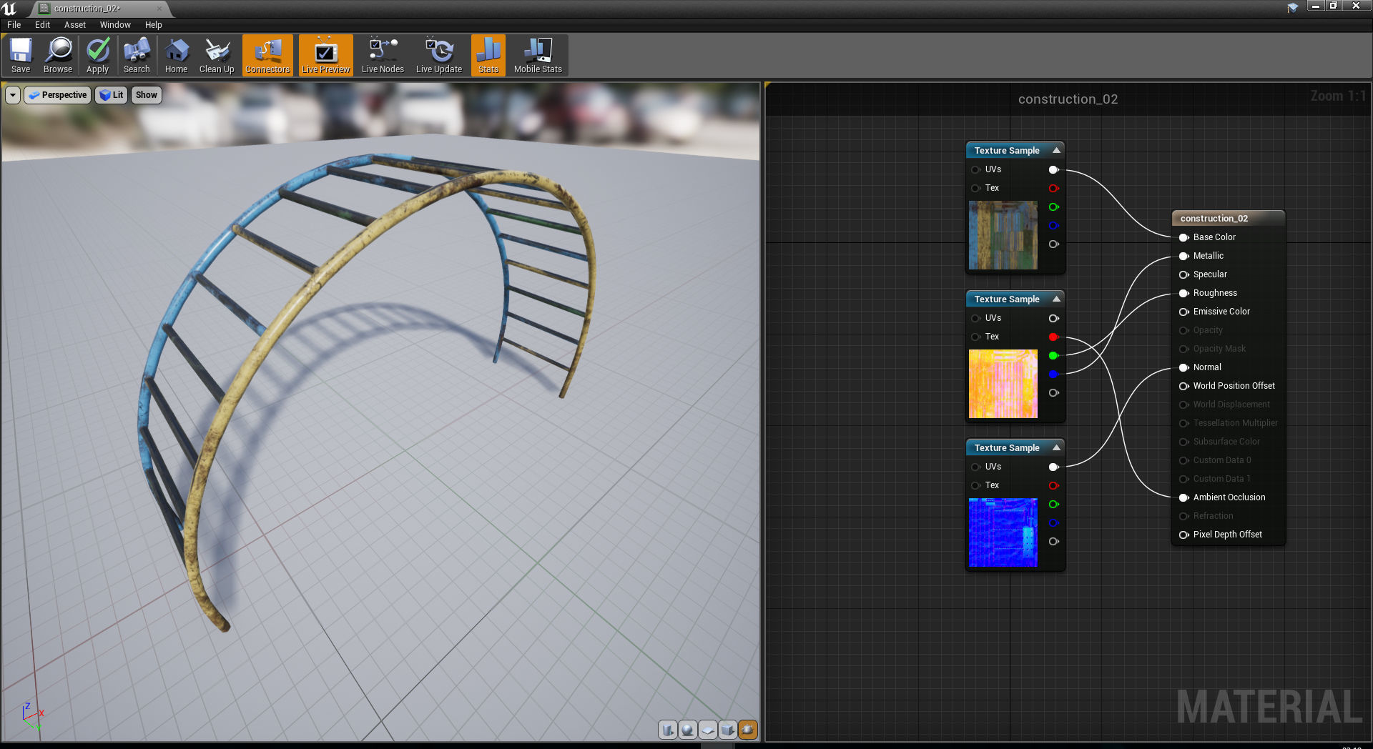Screen dimensions: 1373x749
Task: Jump to the material node with Home
Action: pyautogui.click(x=176, y=55)
